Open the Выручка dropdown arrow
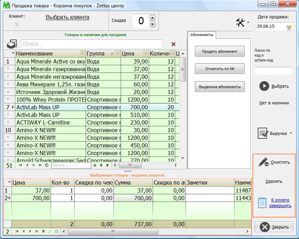 [x=291, y=133]
